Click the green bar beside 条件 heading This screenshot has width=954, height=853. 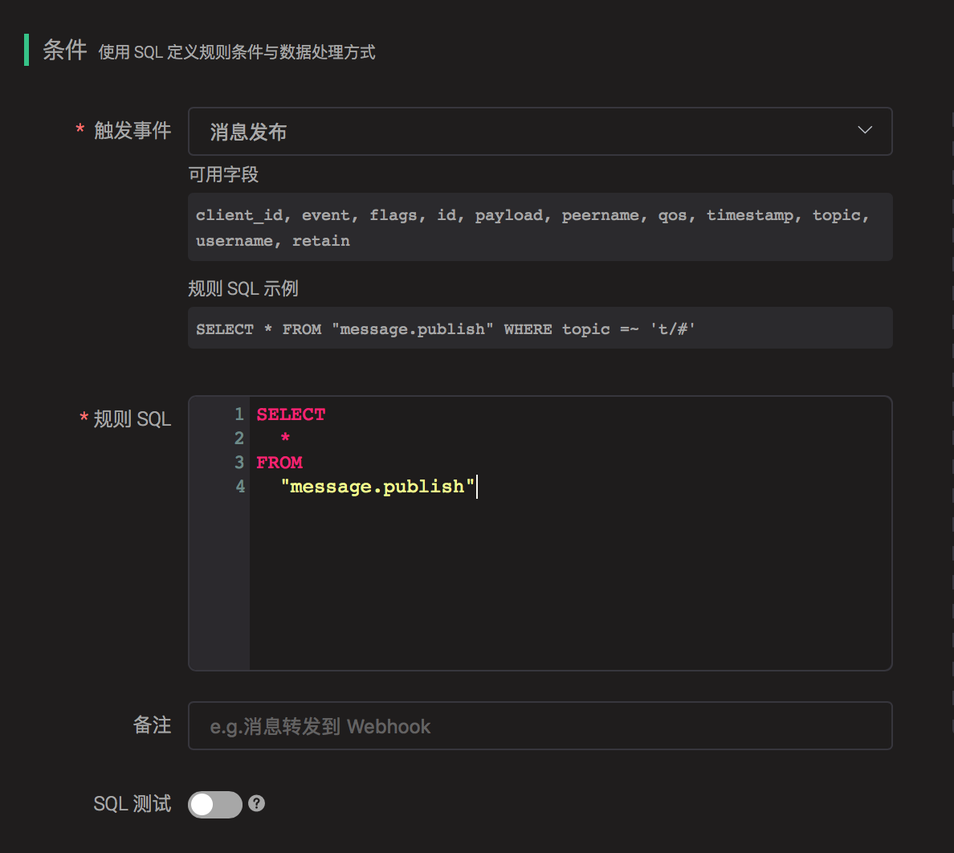click(27, 50)
